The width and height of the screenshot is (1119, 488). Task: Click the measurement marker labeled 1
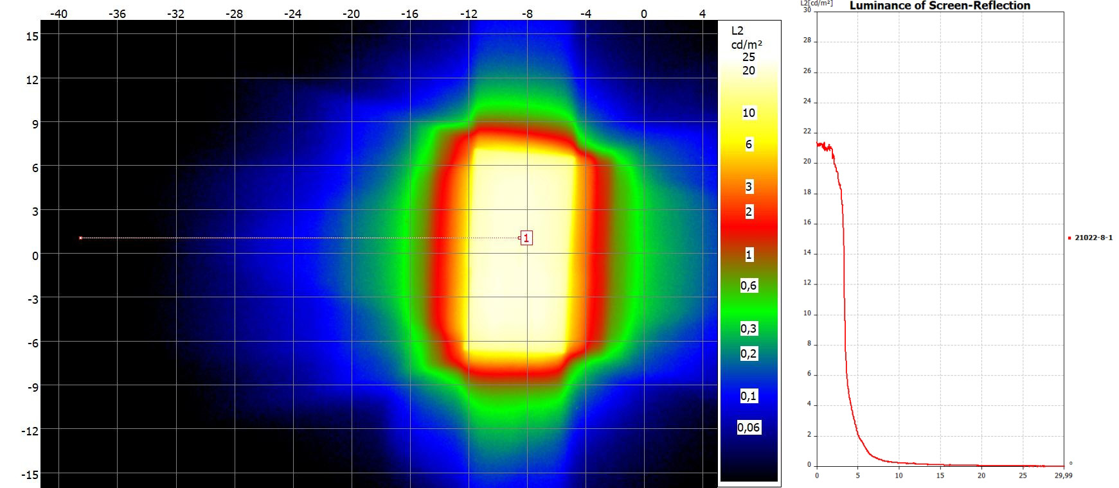click(x=526, y=238)
